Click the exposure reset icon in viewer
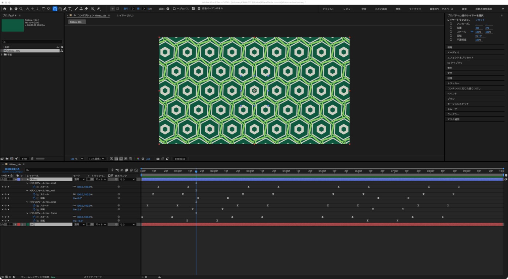Image resolution: width=508 pixels, height=279 pixels. [143, 159]
